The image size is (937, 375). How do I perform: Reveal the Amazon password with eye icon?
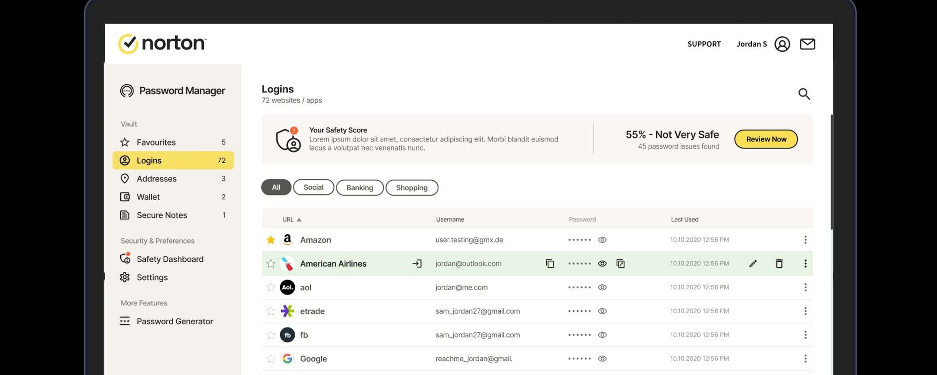(x=602, y=240)
